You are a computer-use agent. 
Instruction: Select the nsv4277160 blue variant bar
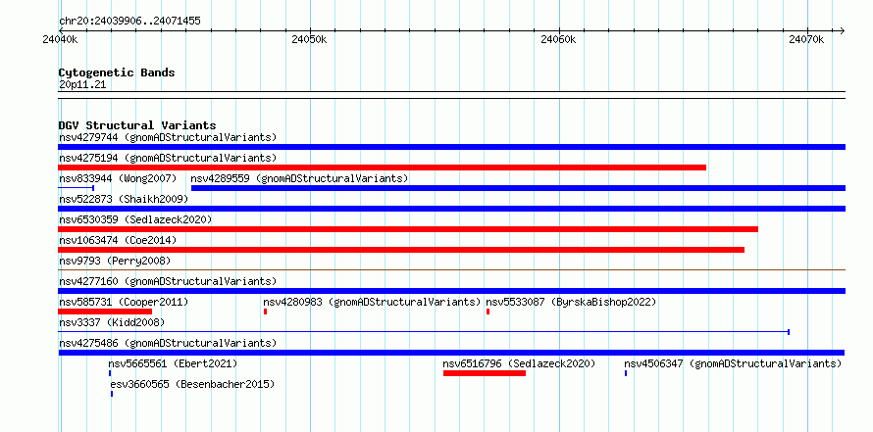pyautogui.click(x=451, y=291)
